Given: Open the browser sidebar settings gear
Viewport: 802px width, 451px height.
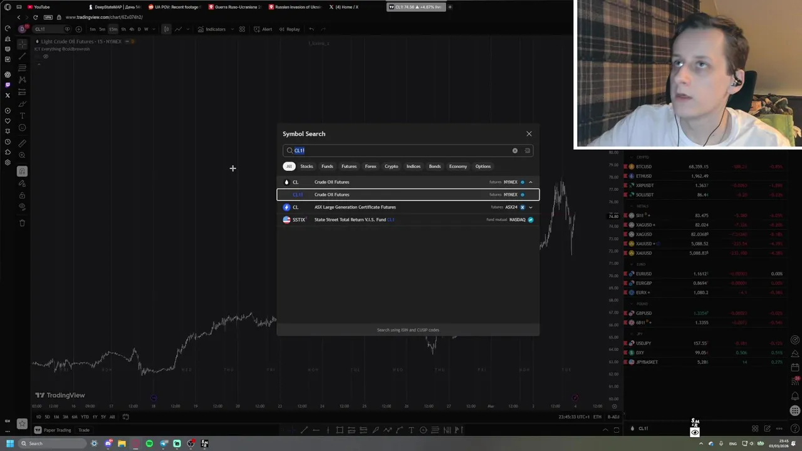Looking at the screenshot, I should click(8, 162).
